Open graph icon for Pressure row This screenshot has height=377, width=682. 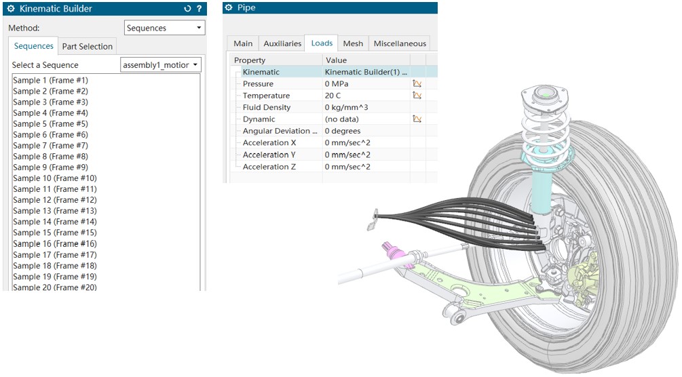tap(417, 83)
